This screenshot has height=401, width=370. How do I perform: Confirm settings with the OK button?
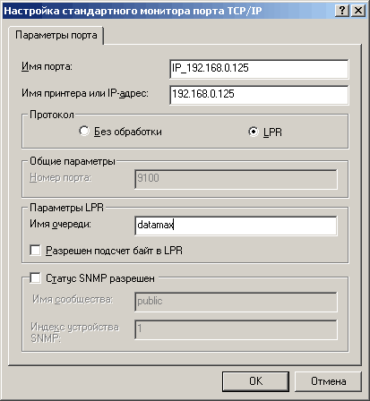tap(255, 381)
